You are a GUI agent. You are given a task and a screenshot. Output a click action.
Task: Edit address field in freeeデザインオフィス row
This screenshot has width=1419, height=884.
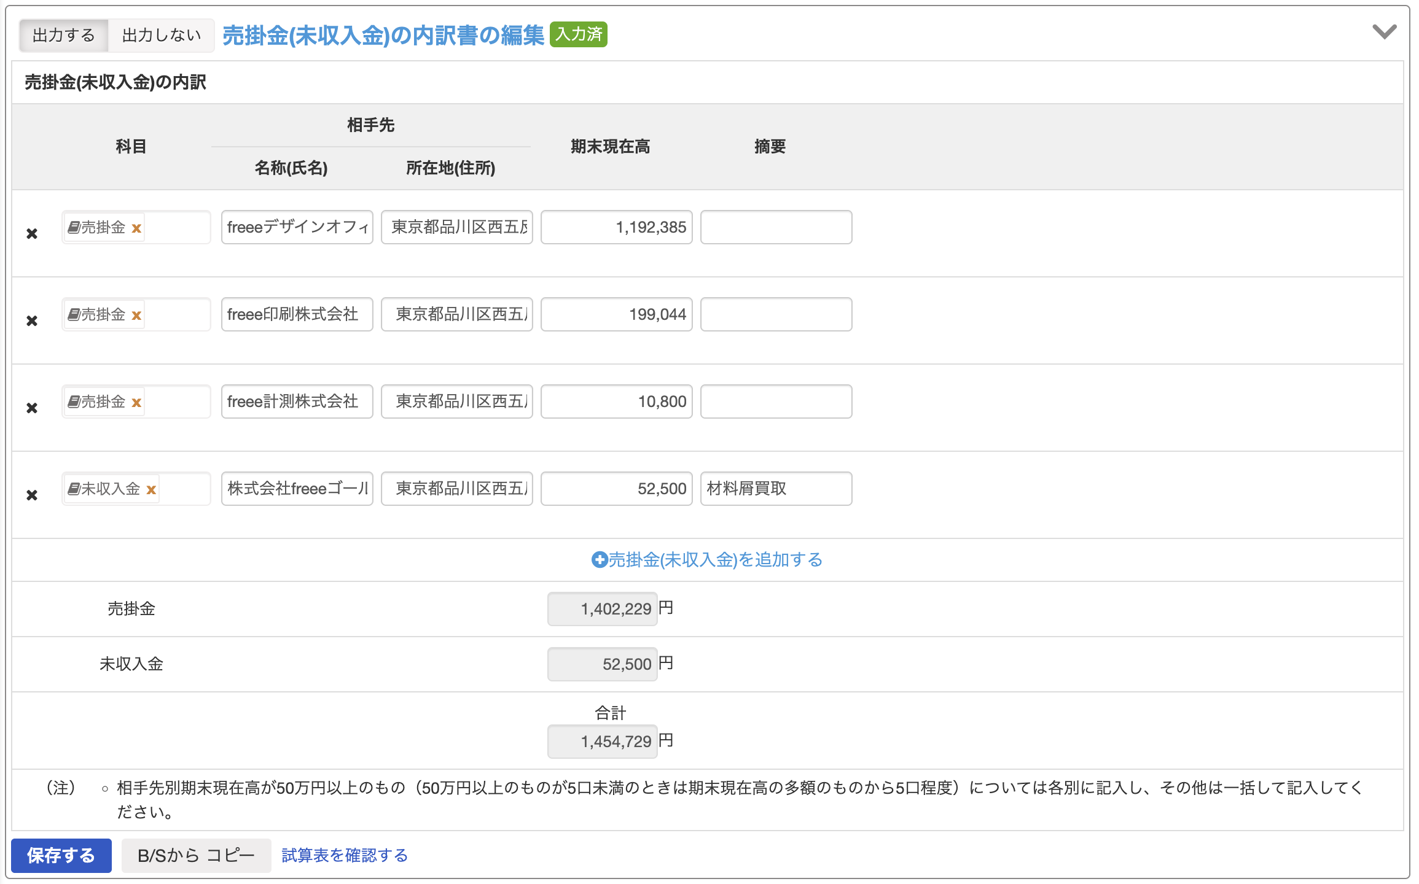(457, 227)
